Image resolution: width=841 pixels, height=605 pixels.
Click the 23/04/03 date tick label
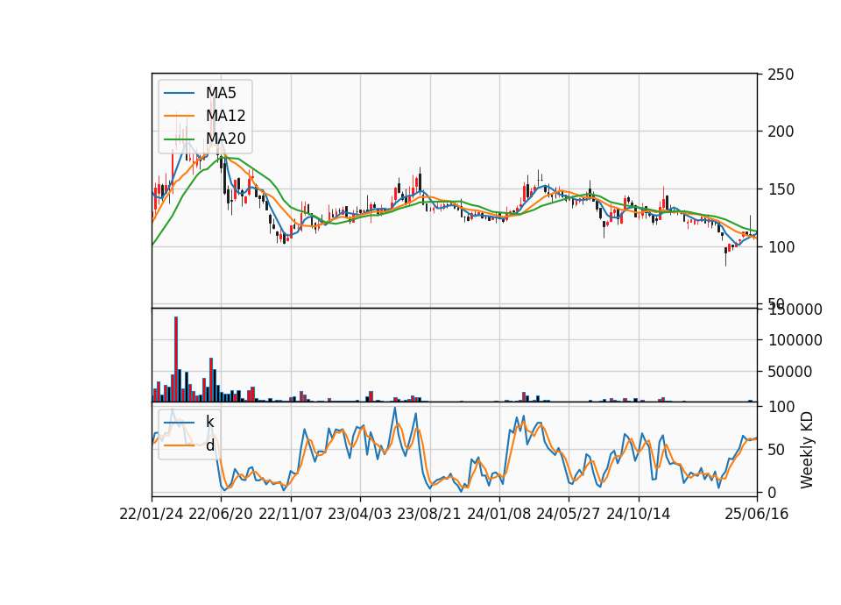[x=359, y=514]
